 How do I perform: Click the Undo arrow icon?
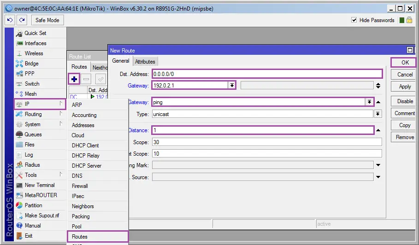[x=10, y=20]
